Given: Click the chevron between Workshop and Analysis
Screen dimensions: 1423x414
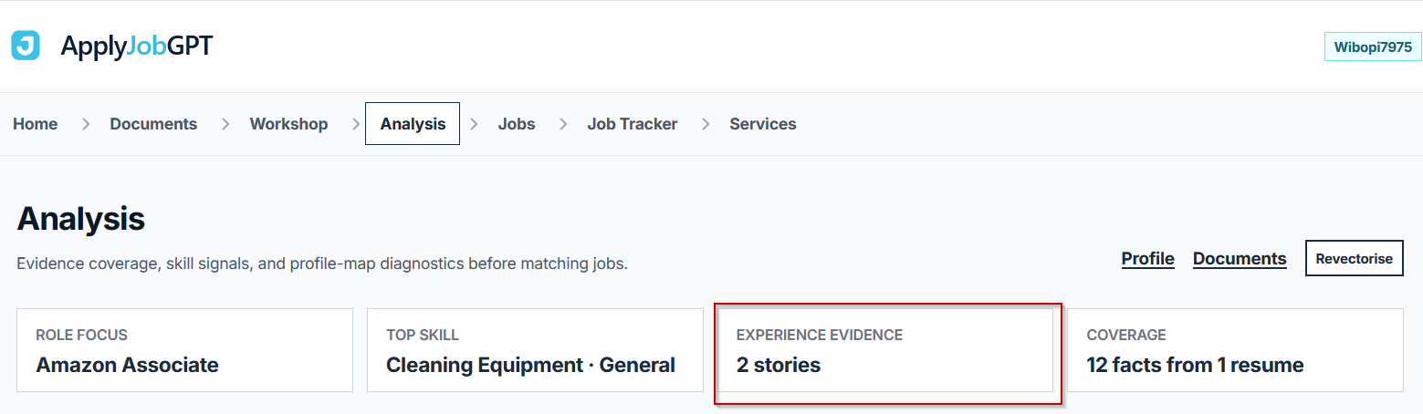Looking at the screenshot, I should click(x=356, y=124).
